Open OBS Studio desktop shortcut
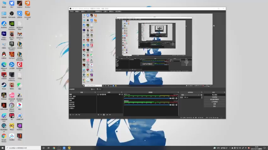 click(x=12, y=15)
